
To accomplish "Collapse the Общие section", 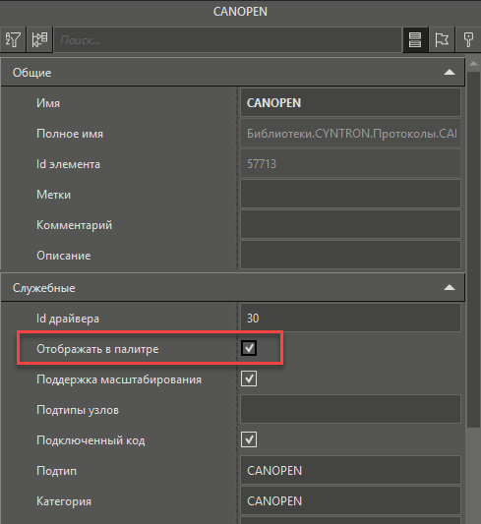I will 450,72.
